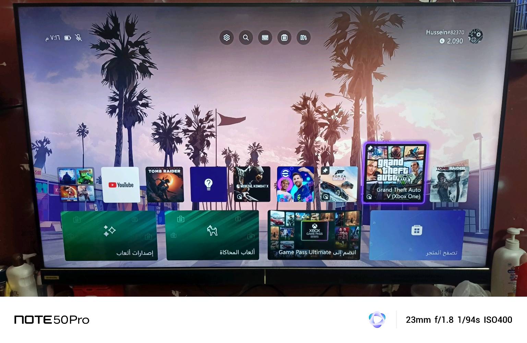Open the إصدارات ألعاب card
Screen dimensions: 527x343
(109, 236)
